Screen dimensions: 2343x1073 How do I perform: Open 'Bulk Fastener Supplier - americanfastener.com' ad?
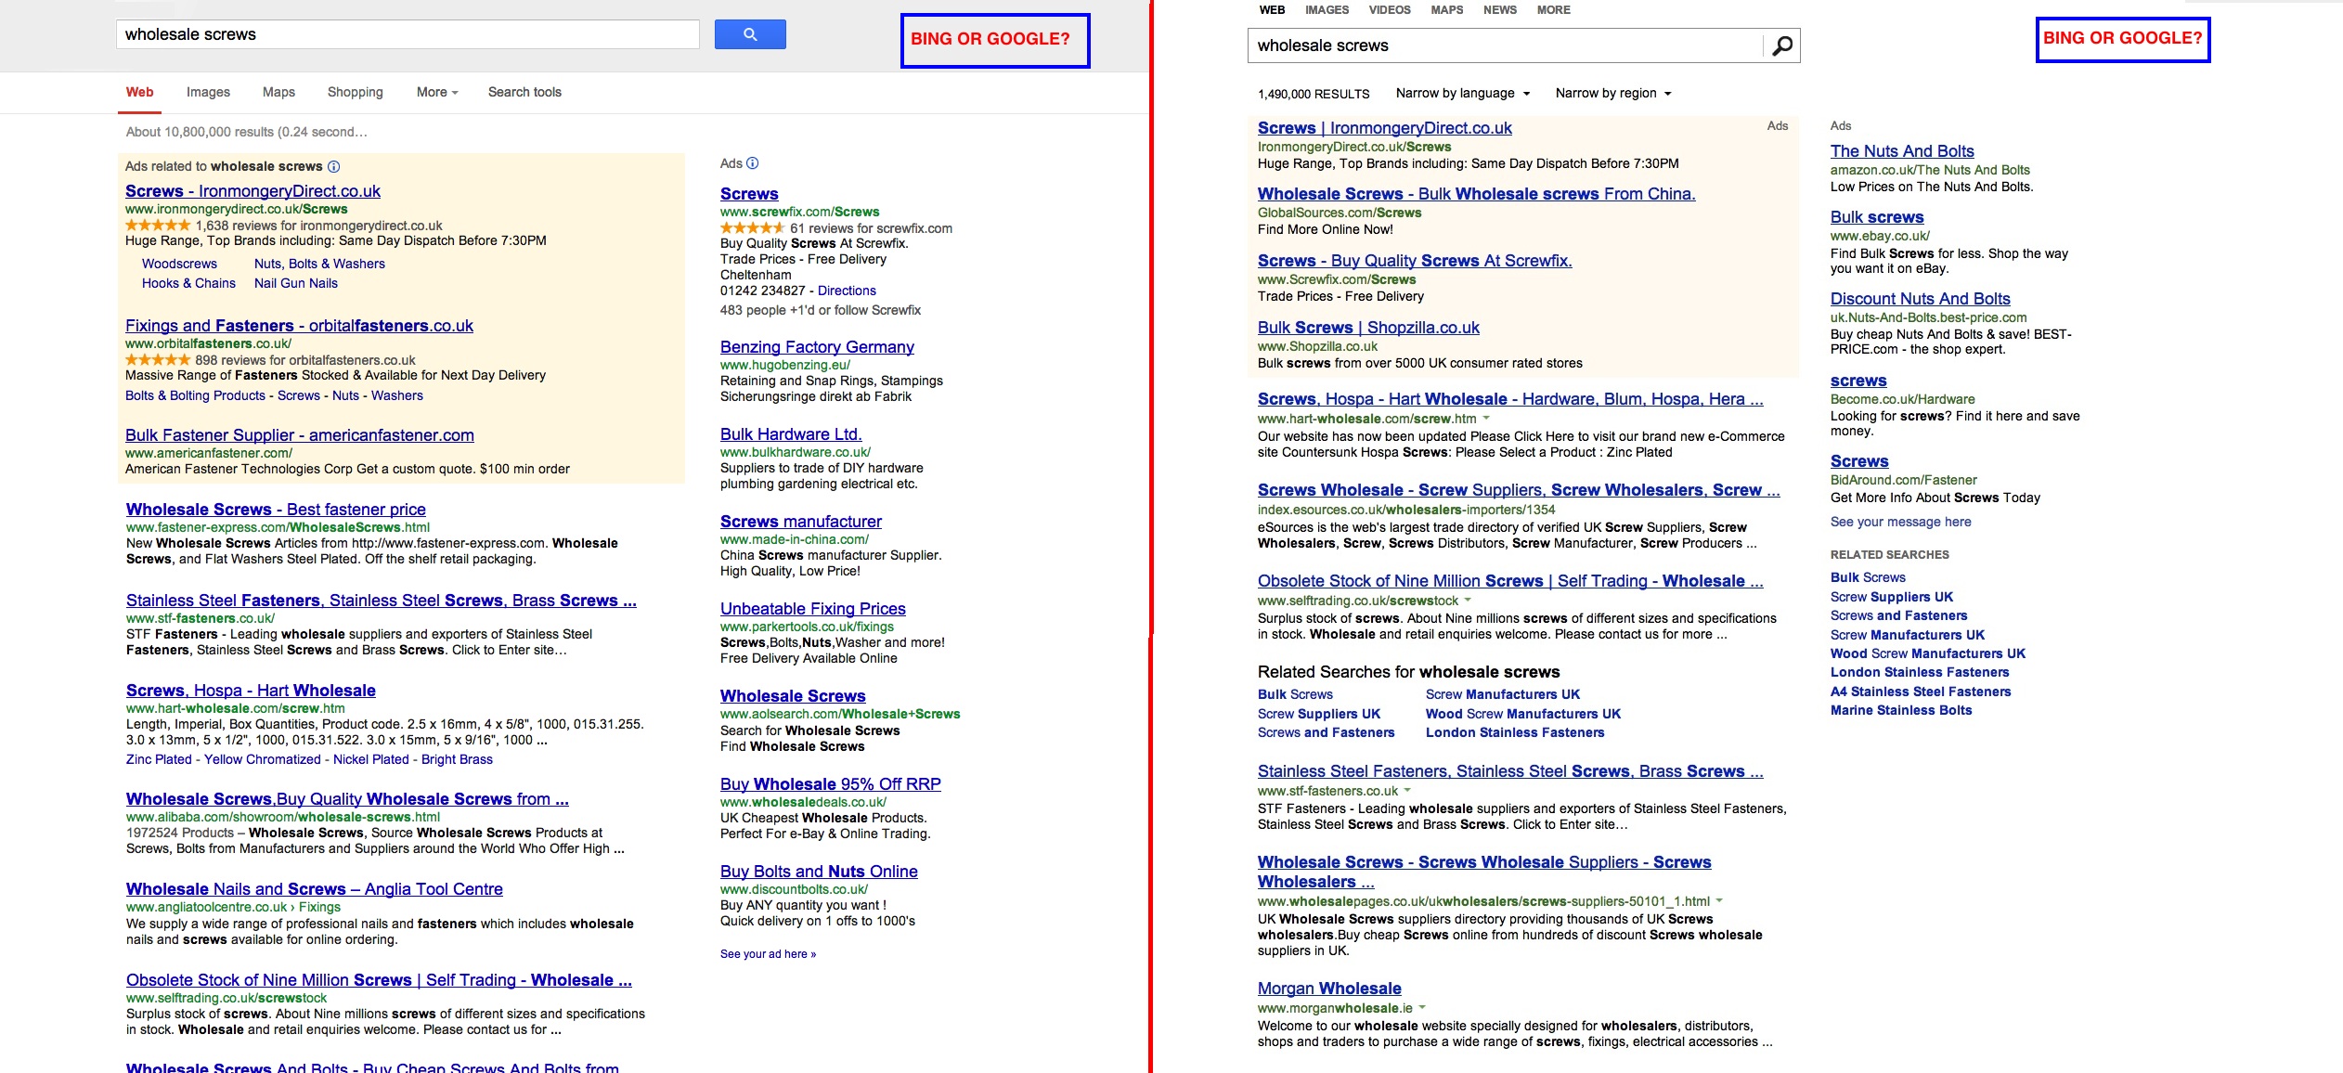300,435
